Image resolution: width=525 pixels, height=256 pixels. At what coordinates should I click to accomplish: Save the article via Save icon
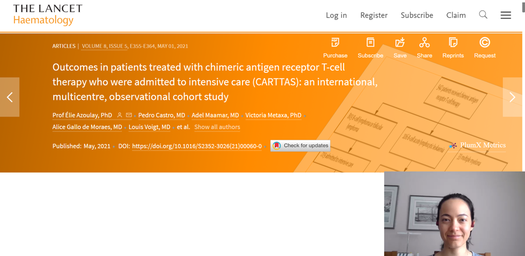(x=400, y=43)
